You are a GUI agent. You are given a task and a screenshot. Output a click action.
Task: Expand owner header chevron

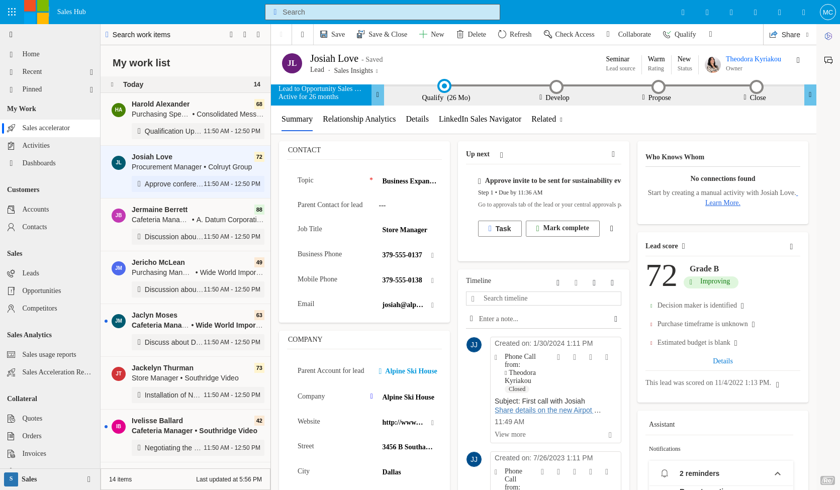[x=798, y=60]
